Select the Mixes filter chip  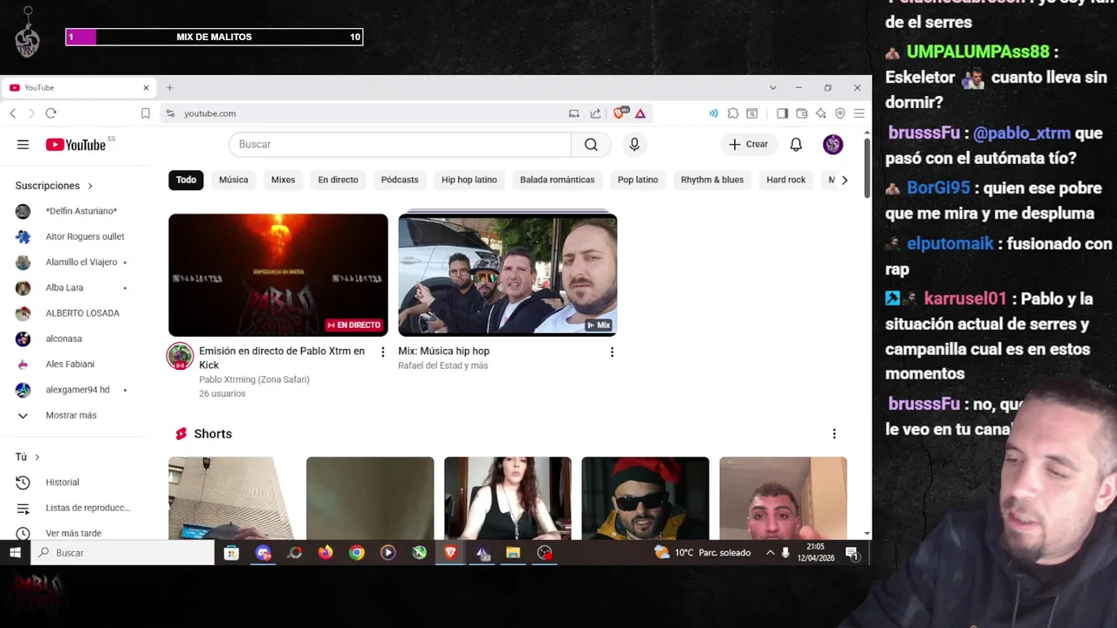pyautogui.click(x=283, y=180)
